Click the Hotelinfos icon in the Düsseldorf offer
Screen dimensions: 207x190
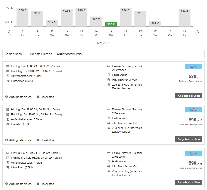click(x=38, y=97)
